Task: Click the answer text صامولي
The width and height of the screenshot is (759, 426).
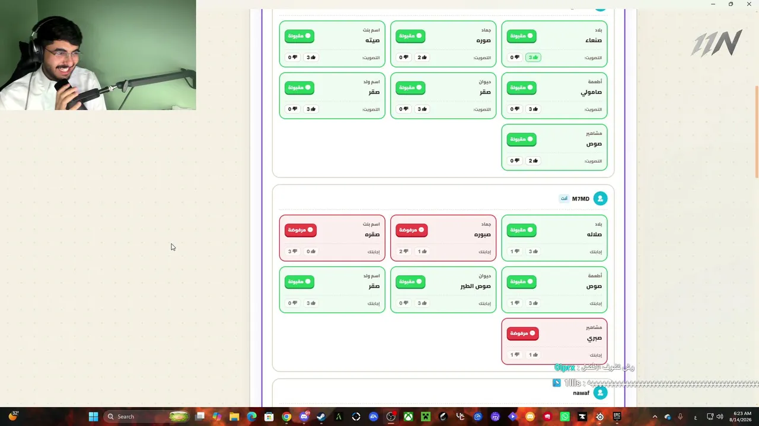Action: click(x=591, y=93)
